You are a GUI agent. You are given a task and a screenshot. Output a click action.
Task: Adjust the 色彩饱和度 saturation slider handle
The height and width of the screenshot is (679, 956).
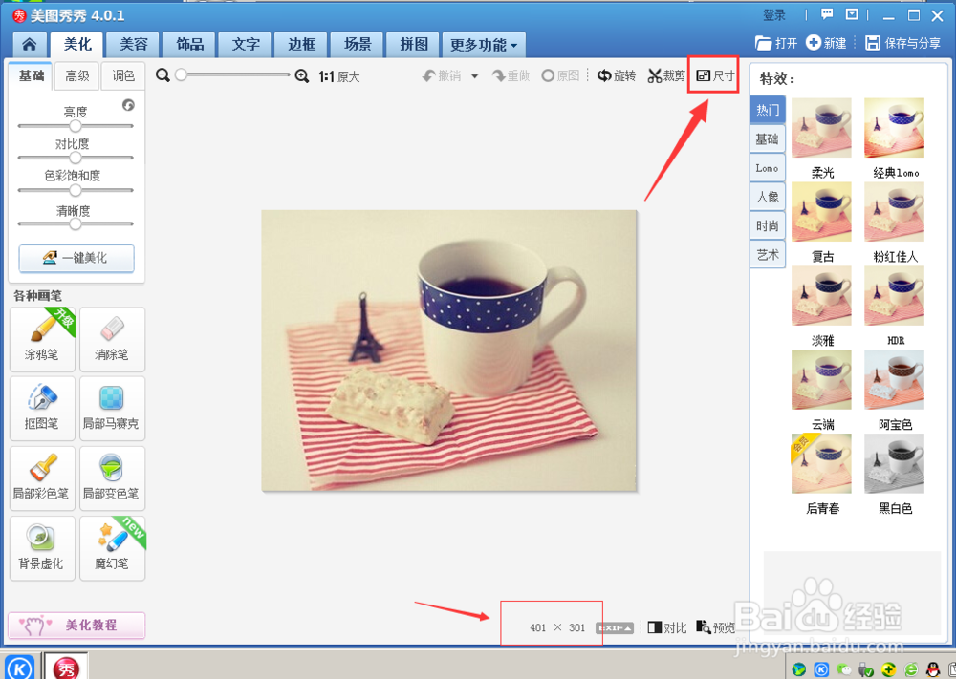[75, 190]
